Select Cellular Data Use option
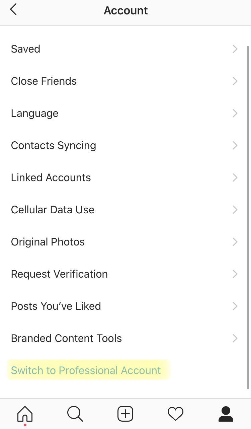Viewport: 251px width, 429px height. point(53,210)
